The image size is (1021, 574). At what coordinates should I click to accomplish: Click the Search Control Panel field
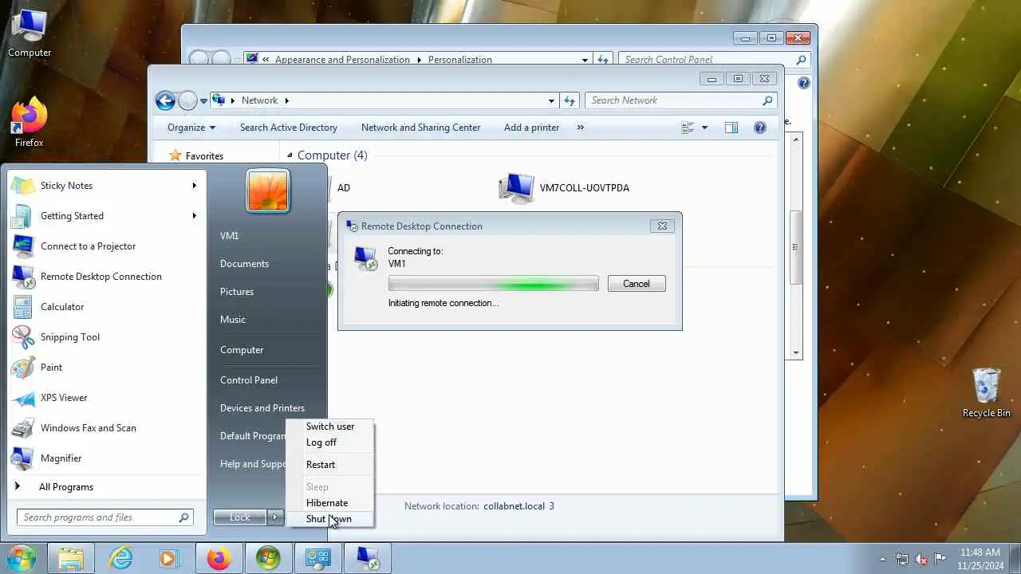(x=715, y=60)
